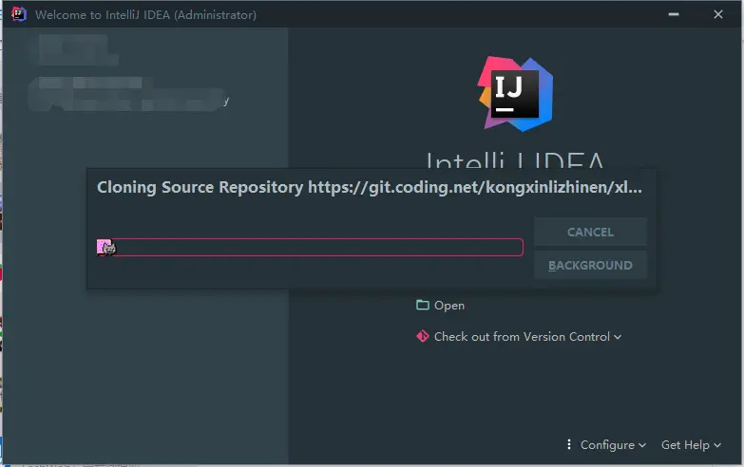
Task: Open the Configure dropdown menu
Action: [613, 445]
